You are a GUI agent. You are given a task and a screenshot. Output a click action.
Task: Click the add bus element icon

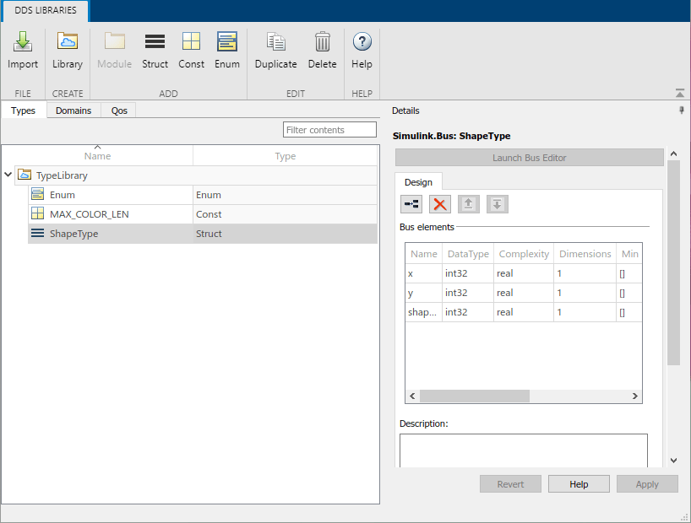(411, 204)
